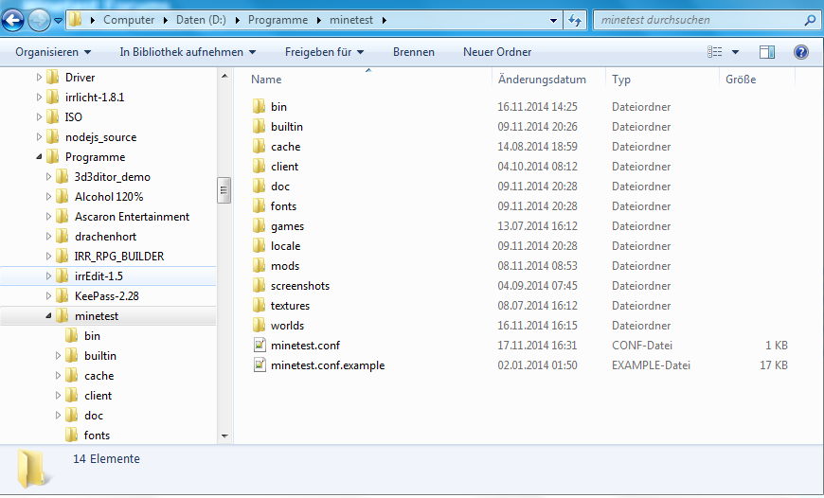The width and height of the screenshot is (824, 498).
Task: Click the Neuer Ordner button
Action: coord(497,52)
